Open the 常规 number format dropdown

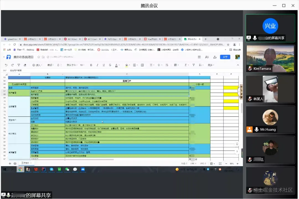click(x=51, y=65)
